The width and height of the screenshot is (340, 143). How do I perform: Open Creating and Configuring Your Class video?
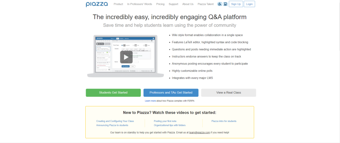115,121
